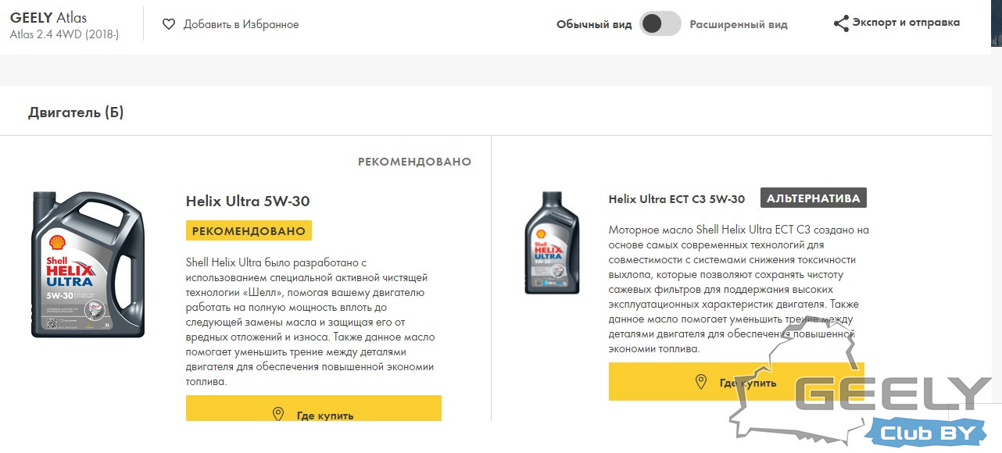Click the heart favorites icon

(x=169, y=24)
